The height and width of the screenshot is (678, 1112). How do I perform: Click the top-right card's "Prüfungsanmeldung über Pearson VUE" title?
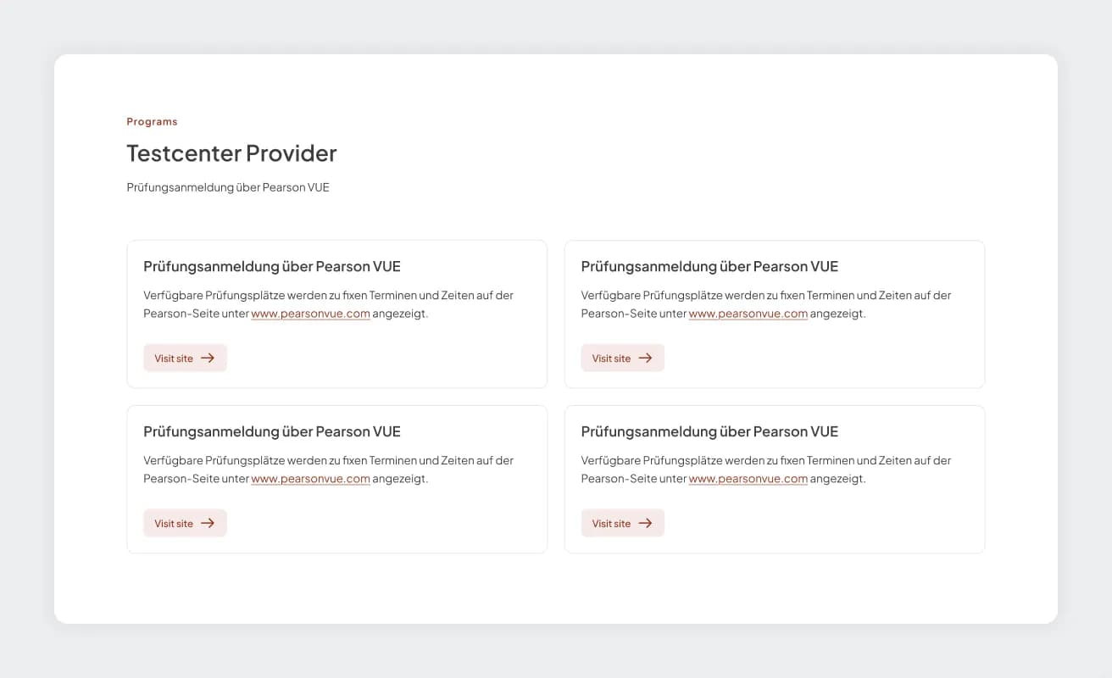709,267
